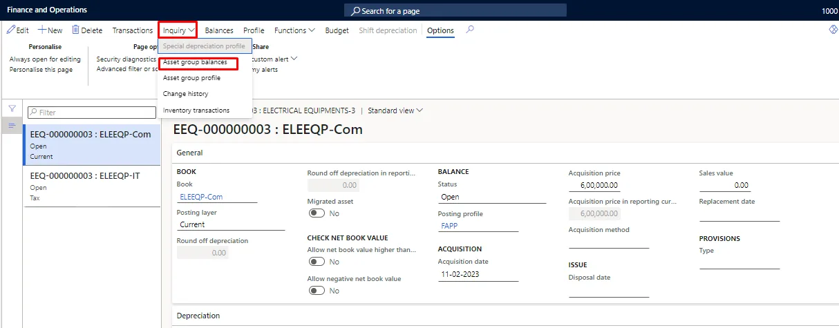
Task: Click the Round off depreciation 0.00 field
Action: pos(202,253)
